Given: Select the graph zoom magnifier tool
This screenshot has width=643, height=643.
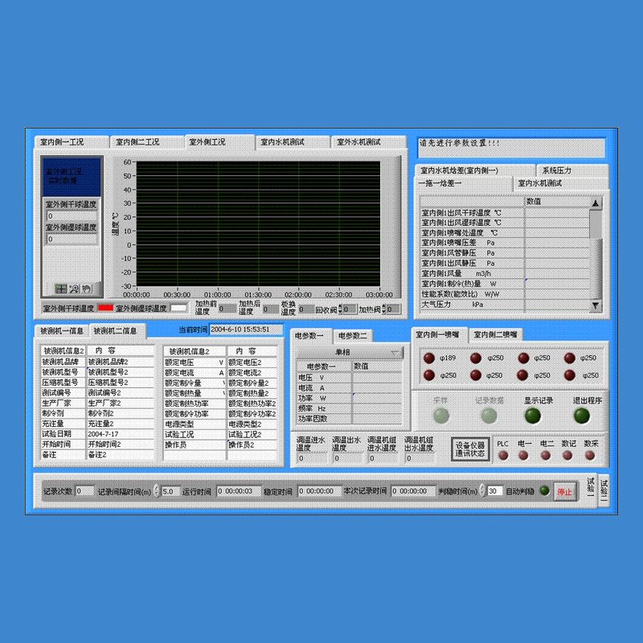Looking at the screenshot, I should 74,289.
